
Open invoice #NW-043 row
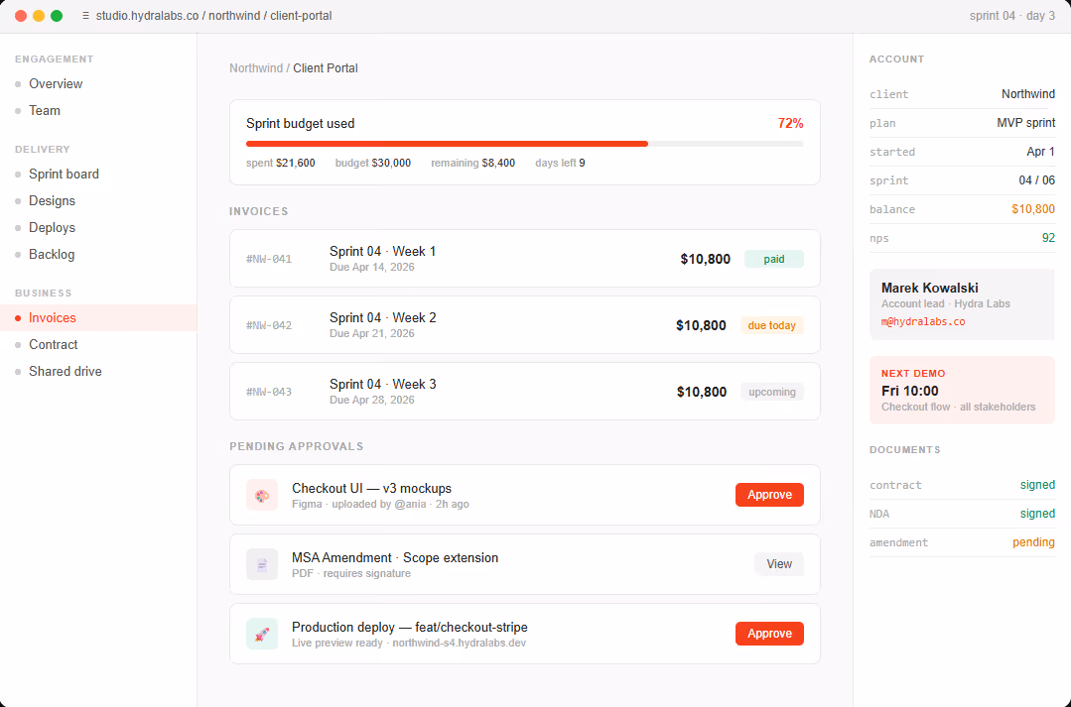click(524, 391)
